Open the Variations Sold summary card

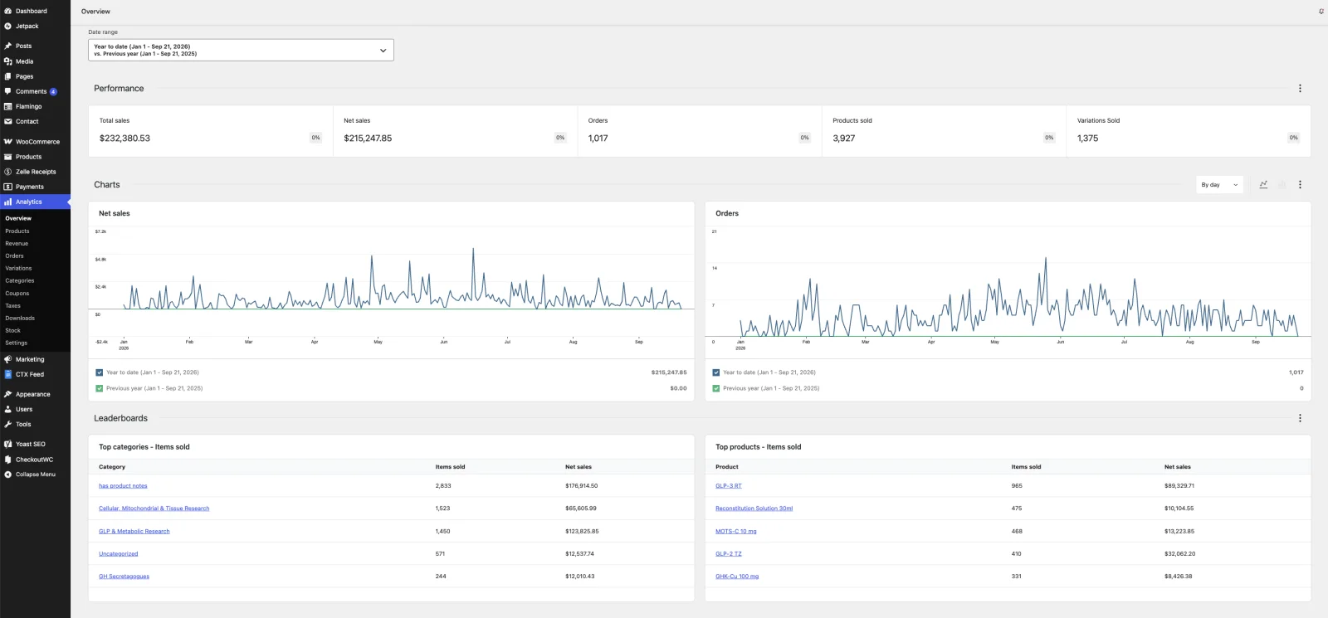(1189, 131)
